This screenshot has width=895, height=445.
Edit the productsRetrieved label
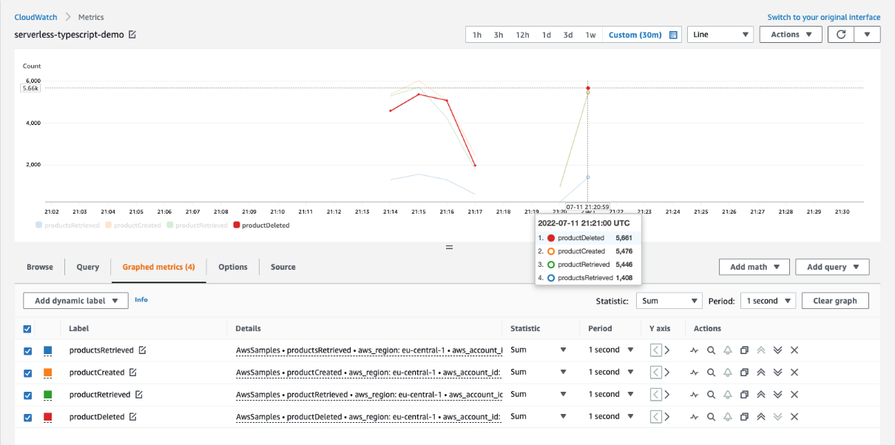point(142,350)
